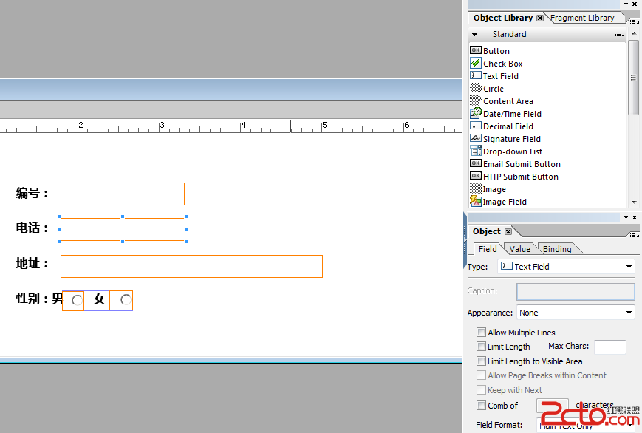Image resolution: width=642 pixels, height=433 pixels.
Task: Collapse the Standard library category
Action: coord(475,34)
